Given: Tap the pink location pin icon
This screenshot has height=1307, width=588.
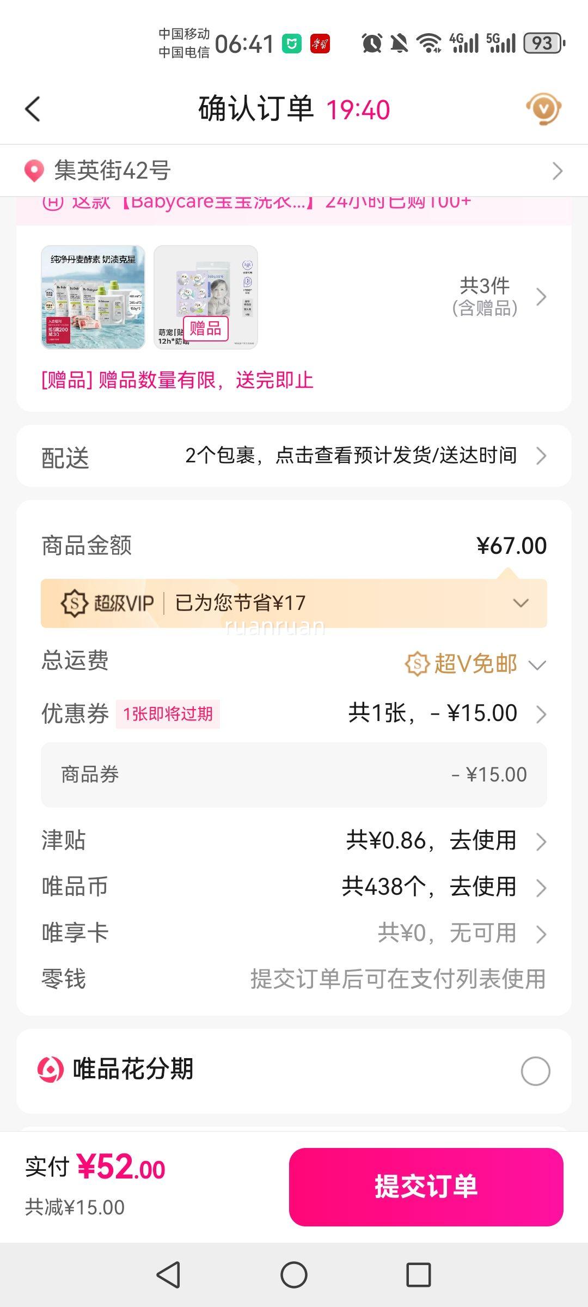Looking at the screenshot, I should (34, 171).
